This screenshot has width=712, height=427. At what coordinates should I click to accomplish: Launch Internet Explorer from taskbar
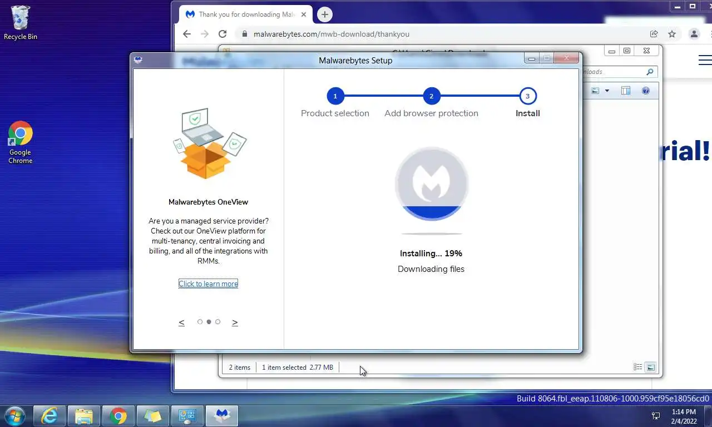click(50, 415)
